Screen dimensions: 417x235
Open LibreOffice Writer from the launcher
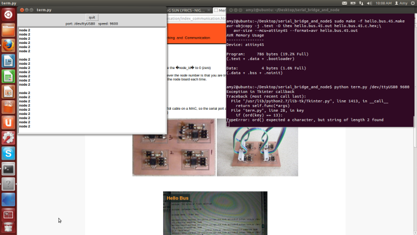8,61
